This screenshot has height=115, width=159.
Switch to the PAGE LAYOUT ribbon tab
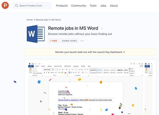coord(58,66)
